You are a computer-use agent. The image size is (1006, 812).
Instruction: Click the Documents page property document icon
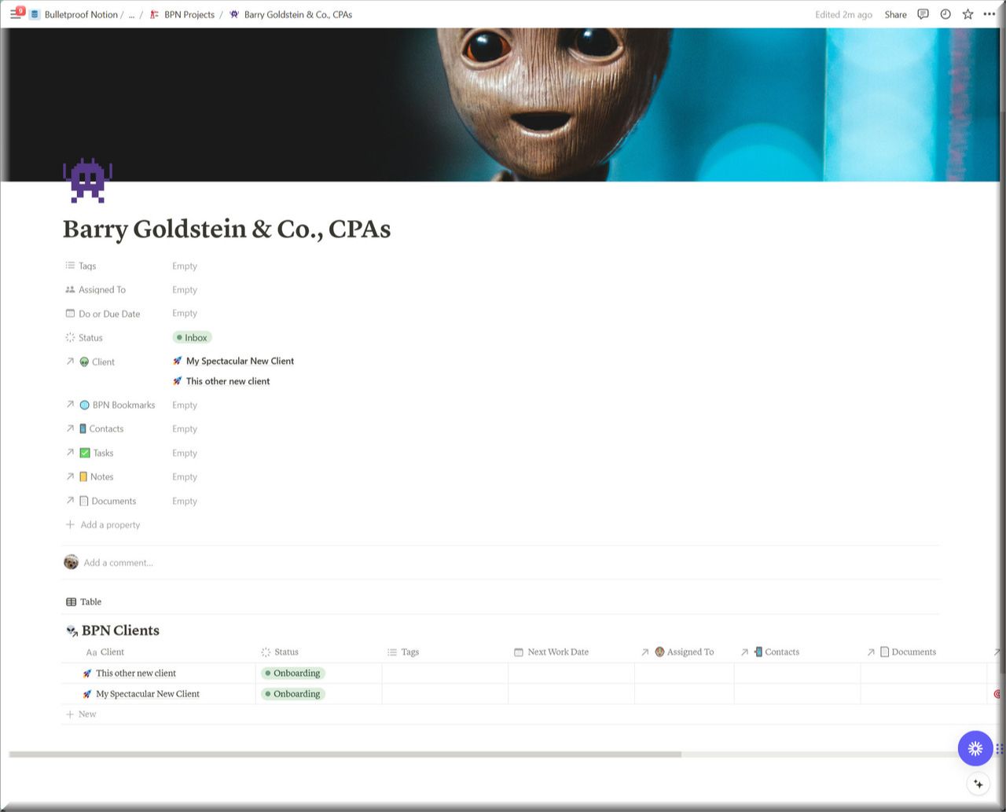[x=83, y=501]
